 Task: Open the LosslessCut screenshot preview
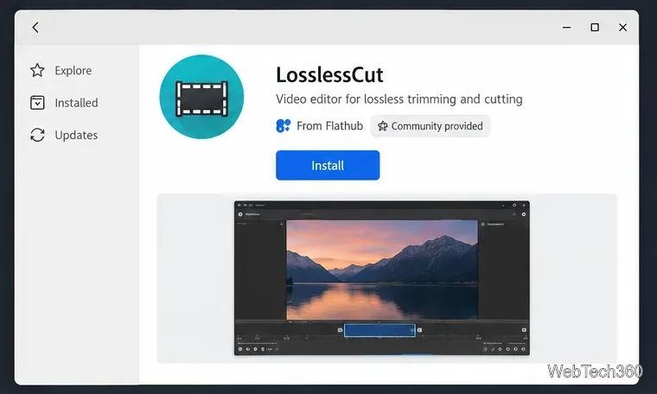pos(382,278)
